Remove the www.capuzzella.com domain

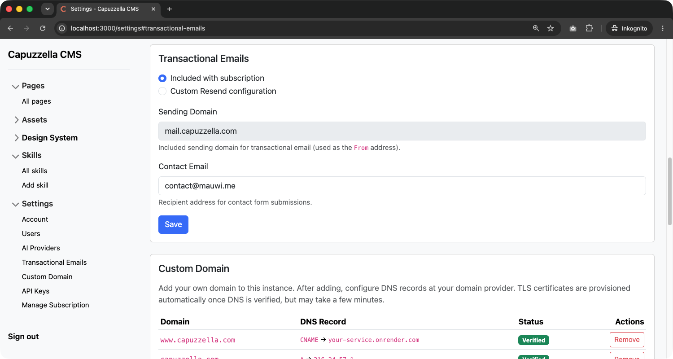coord(627,340)
